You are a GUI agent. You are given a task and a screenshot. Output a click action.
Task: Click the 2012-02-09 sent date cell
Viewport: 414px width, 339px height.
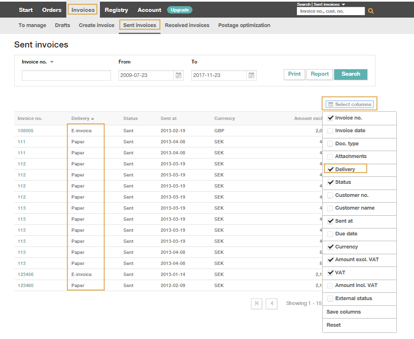tap(173, 285)
